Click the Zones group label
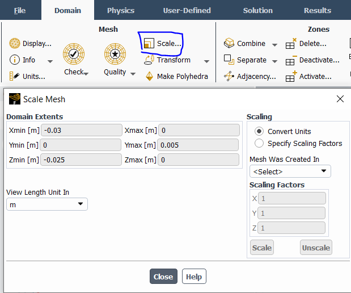351x293 pixels. pyautogui.click(x=318, y=29)
